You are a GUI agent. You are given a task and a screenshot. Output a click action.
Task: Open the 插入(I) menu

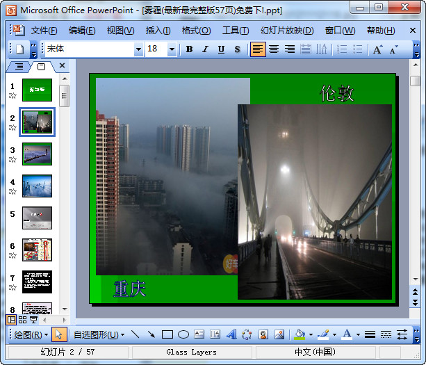tap(158, 31)
